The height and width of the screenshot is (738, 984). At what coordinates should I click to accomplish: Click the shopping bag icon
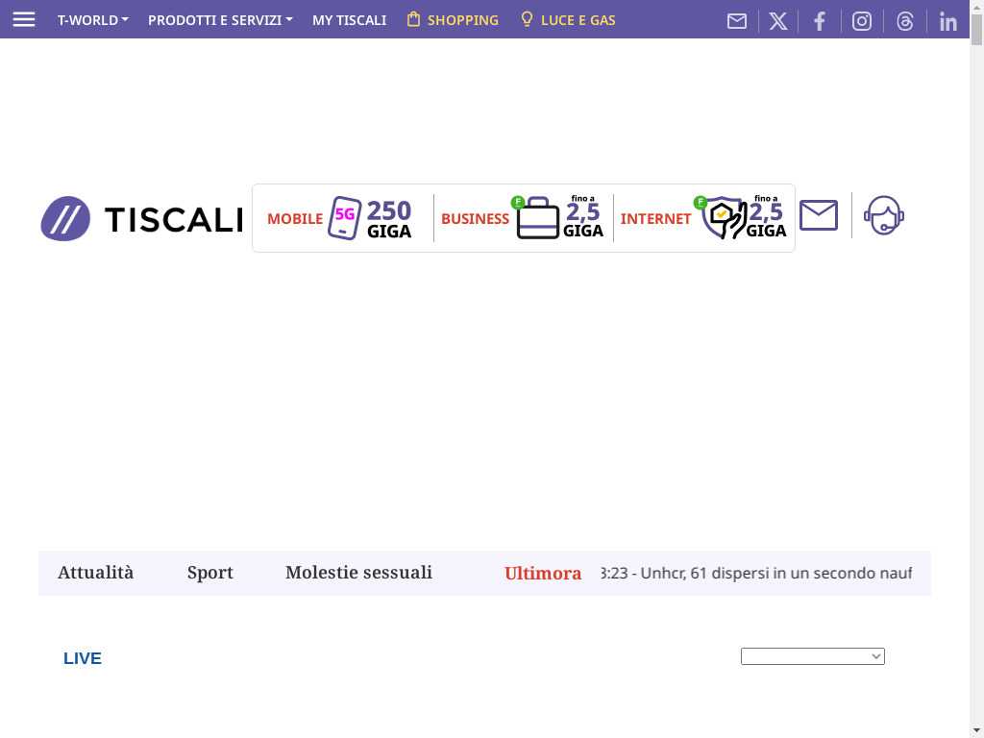coord(413,19)
